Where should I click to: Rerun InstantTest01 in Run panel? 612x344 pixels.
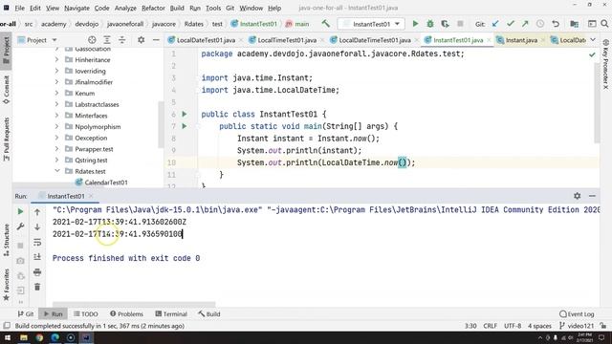click(20, 211)
